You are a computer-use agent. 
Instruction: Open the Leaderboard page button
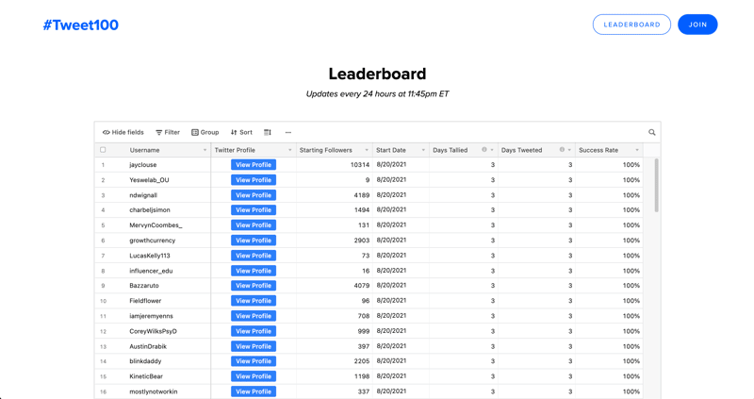click(x=631, y=25)
